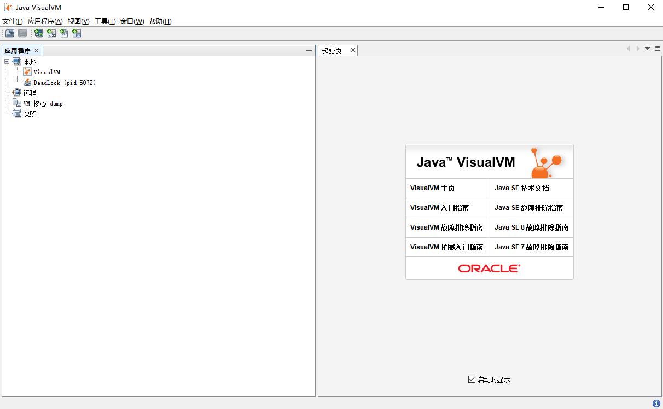Click the ORACLE logo on the start page
The image size is (663, 409).
489,268
